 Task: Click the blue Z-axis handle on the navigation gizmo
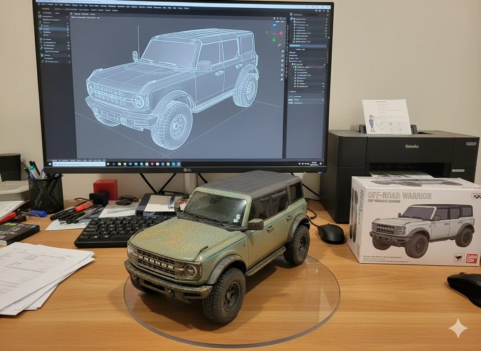275,26
